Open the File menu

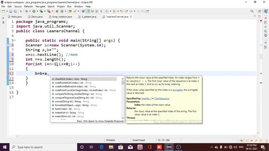pos(3,6)
